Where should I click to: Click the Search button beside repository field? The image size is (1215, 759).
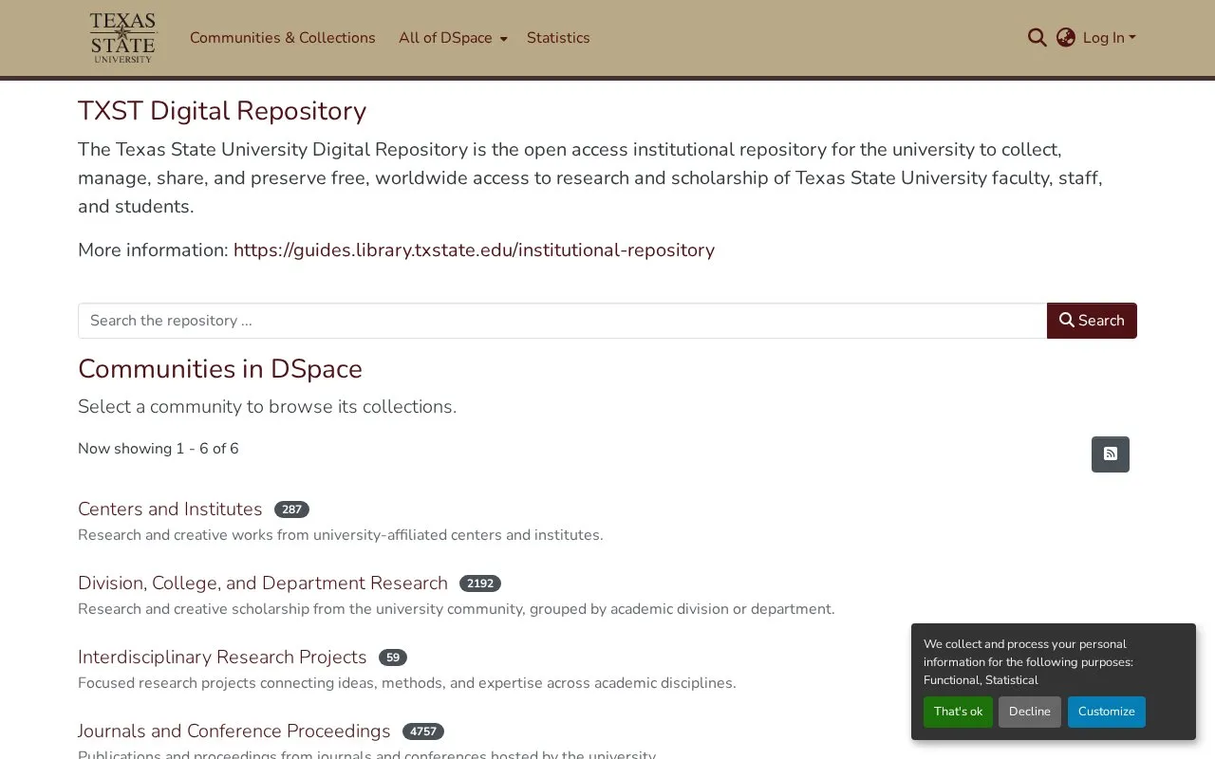click(x=1092, y=321)
